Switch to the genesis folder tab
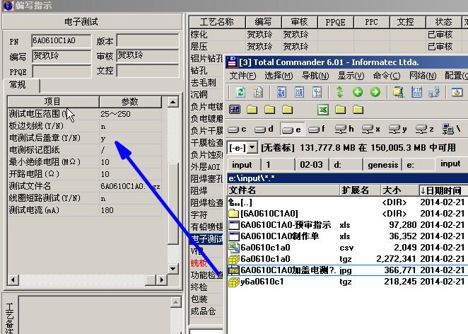 tap(382, 165)
